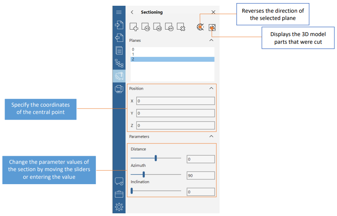
Task: Click the Position section header label
Action: [x=136, y=89]
